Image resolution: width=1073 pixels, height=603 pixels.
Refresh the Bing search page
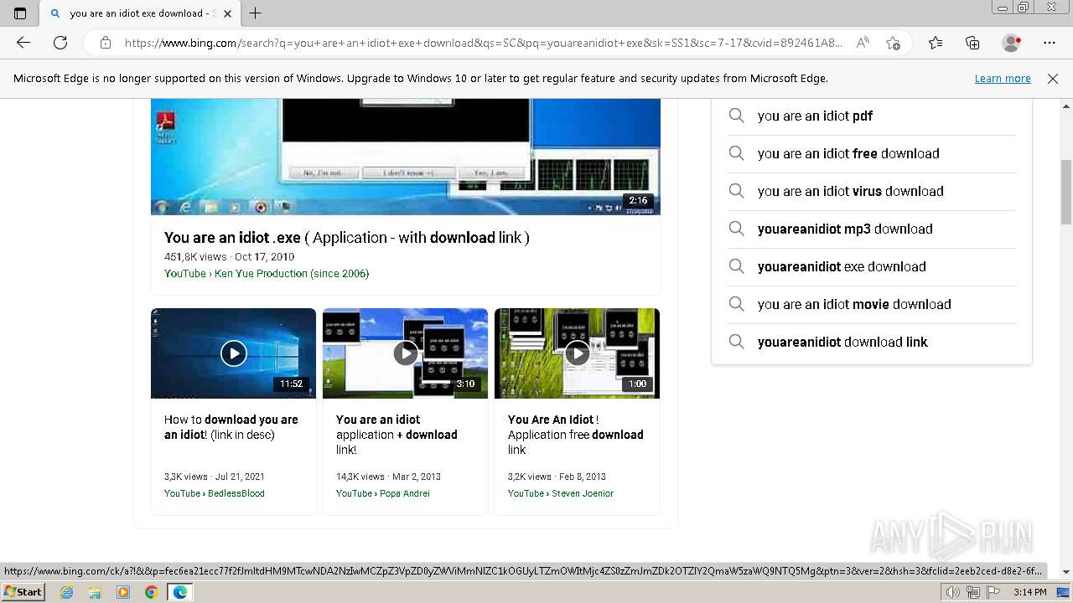tap(60, 43)
